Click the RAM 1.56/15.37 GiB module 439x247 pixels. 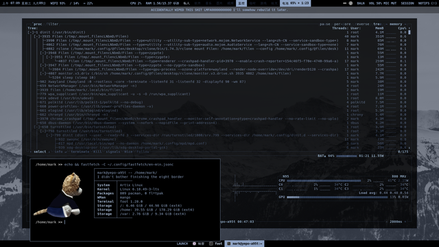[163, 3]
